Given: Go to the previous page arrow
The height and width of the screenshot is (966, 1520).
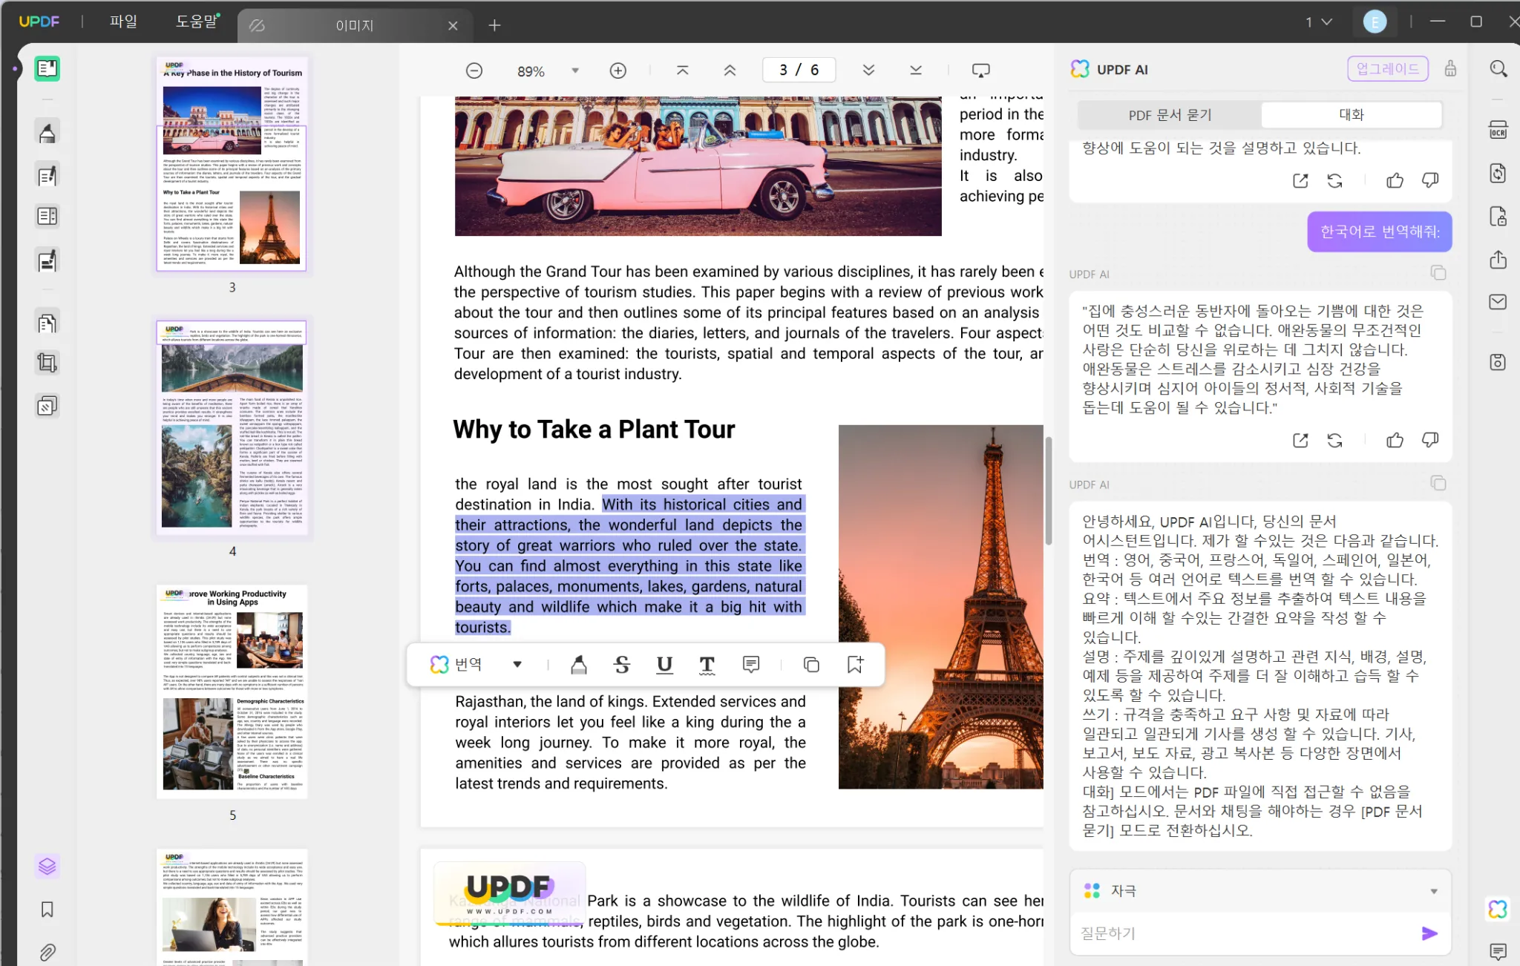Looking at the screenshot, I should point(730,70).
